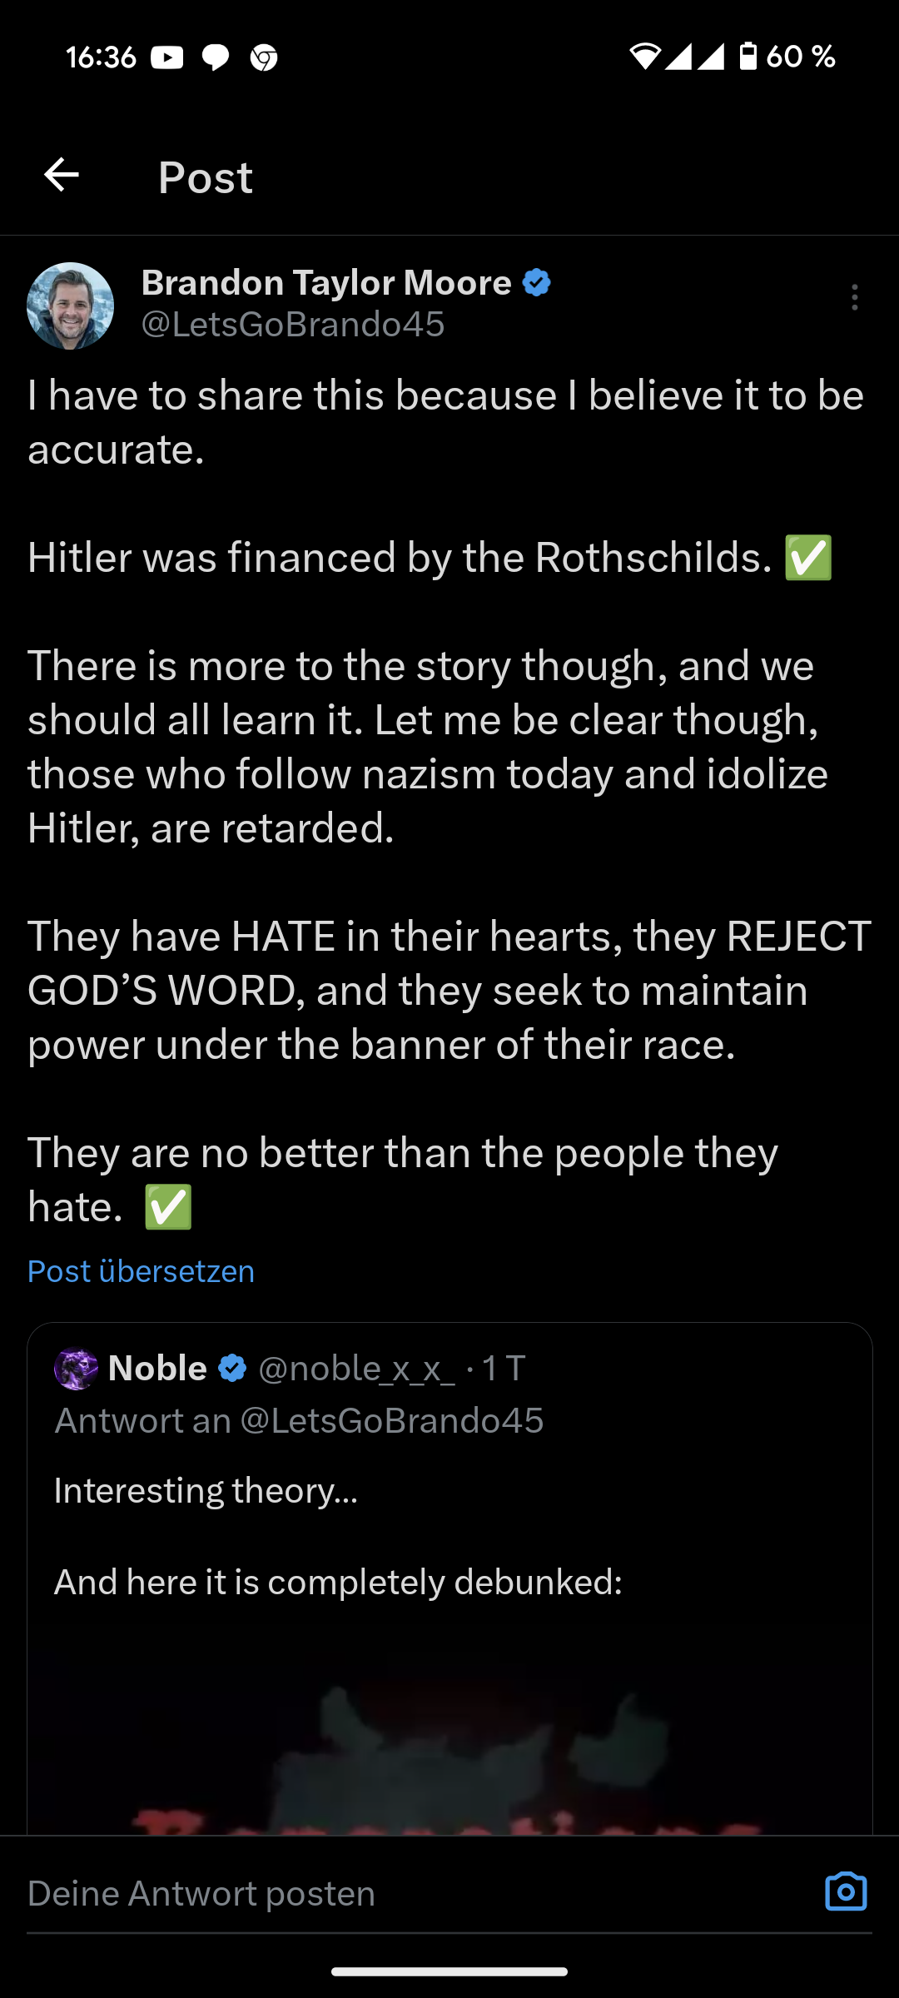Tap "Antwort an @LetsGoBrando45" mention link
This screenshot has height=1998, width=899.
[x=391, y=1420]
